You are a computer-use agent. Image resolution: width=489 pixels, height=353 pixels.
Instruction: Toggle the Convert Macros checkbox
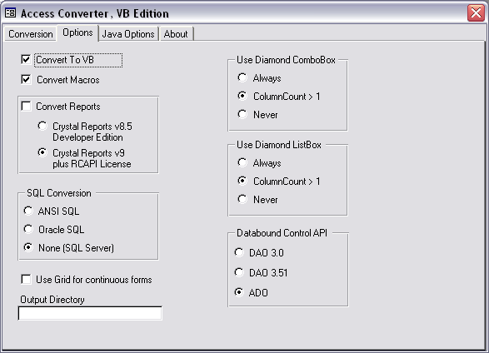click(26, 79)
